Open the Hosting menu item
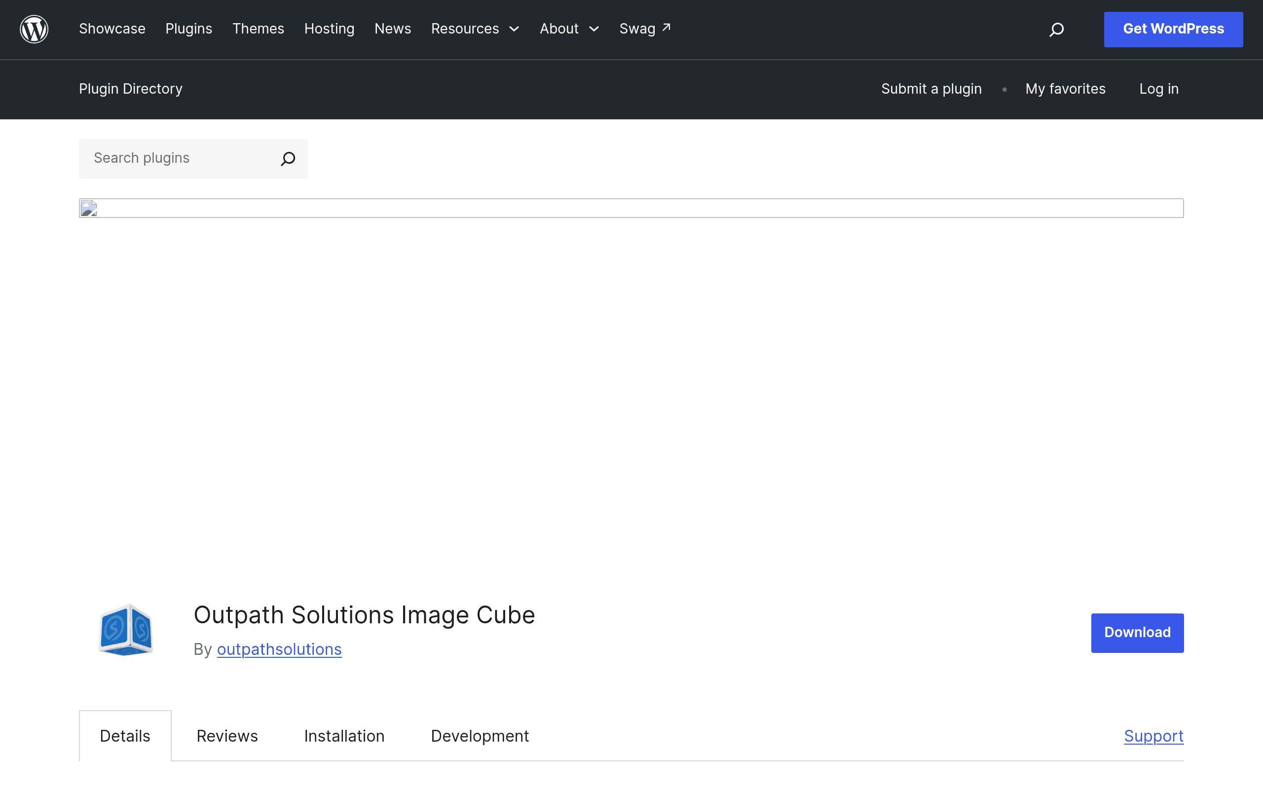Screen dimensions: 1263x789 (330, 29)
